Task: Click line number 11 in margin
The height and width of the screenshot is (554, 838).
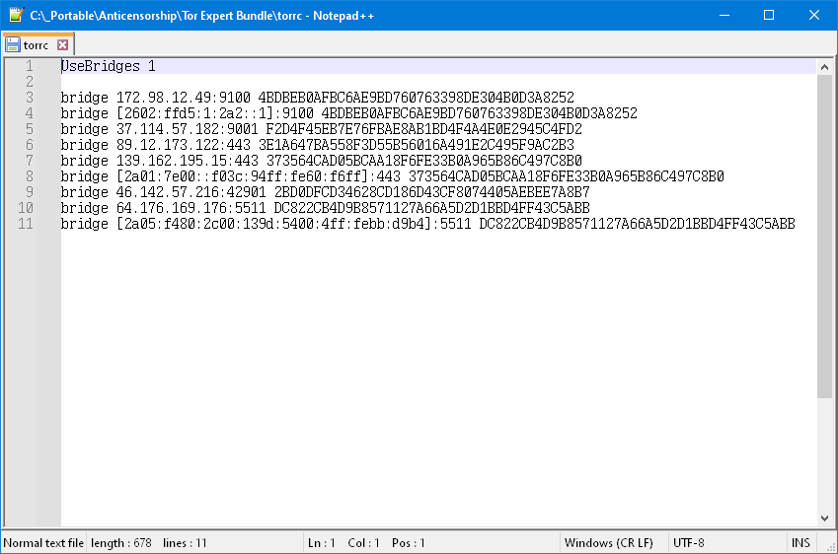Action: click(26, 224)
